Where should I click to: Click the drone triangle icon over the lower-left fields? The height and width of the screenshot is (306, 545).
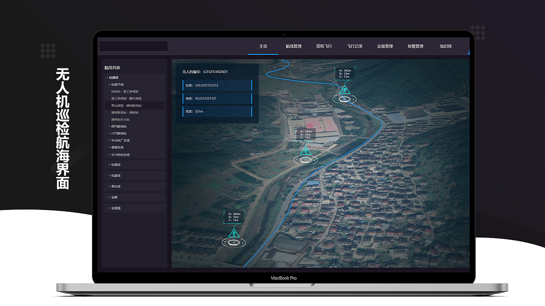(x=234, y=233)
